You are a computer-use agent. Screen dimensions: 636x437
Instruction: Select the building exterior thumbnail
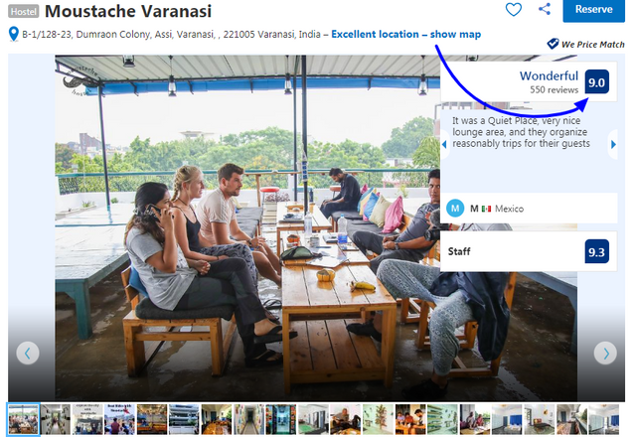coord(184,419)
